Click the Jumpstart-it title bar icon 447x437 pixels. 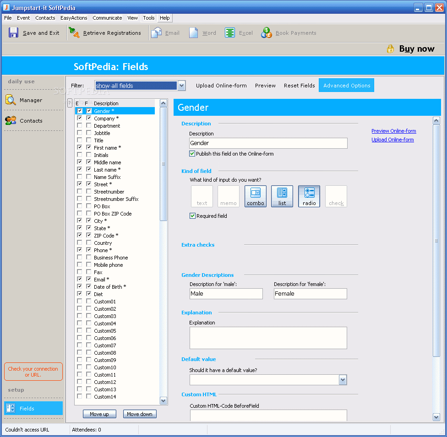(x=6, y=7)
